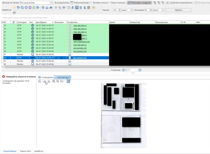Select the highlighted Monitor screen module icon
This screenshot has width=210, height=154.
[x=77, y=7]
